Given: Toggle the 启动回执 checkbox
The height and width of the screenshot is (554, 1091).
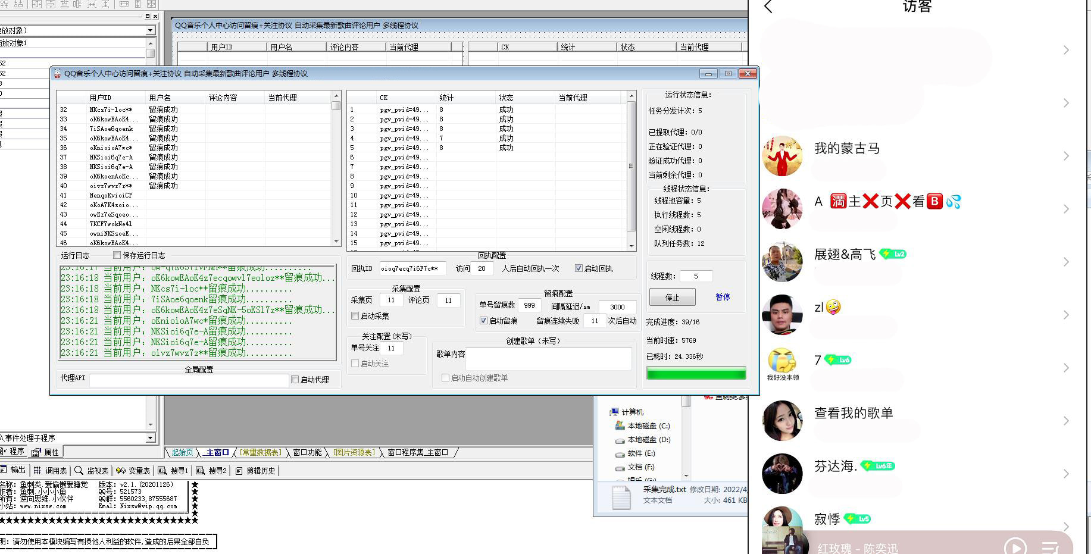Looking at the screenshot, I should [579, 268].
